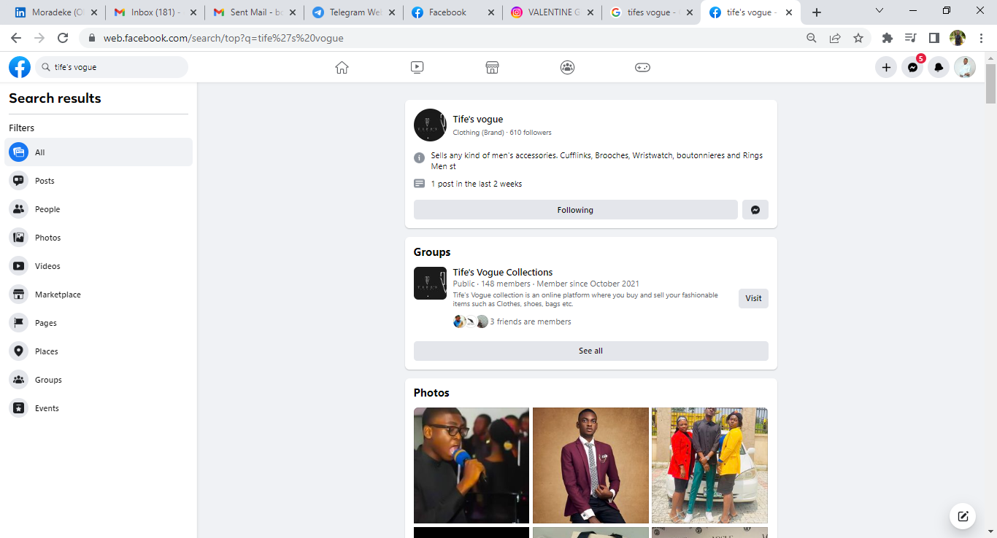997x538 pixels.
Task: Switch to the tifes vogue Google tab
Action: (x=651, y=12)
